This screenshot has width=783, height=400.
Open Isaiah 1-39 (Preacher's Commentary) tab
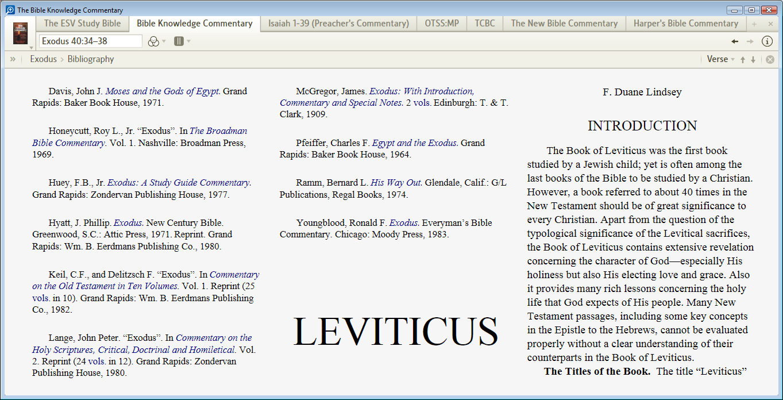338,24
